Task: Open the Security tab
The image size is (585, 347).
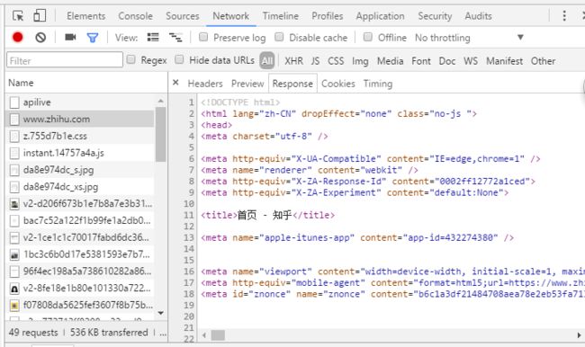Action: click(435, 16)
